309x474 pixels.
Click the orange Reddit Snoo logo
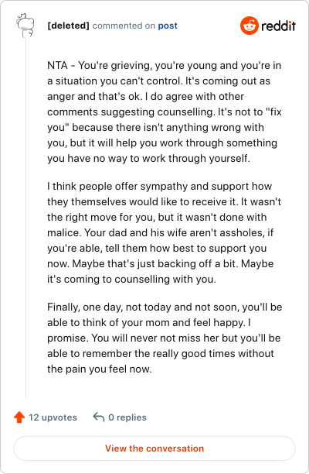pos(250,26)
